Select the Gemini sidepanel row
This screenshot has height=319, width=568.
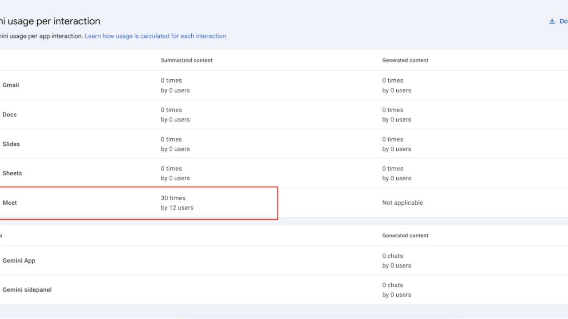27,289
